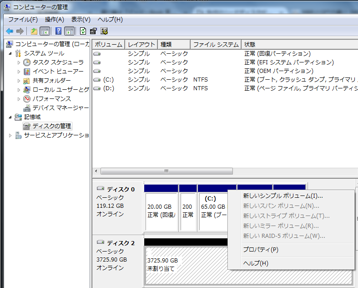Click the Up one level folder icon
The height and width of the screenshot is (288, 358).
tap(34, 31)
